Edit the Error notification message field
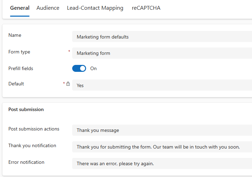This screenshot has height=177, width=252. pyautogui.click(x=162, y=164)
